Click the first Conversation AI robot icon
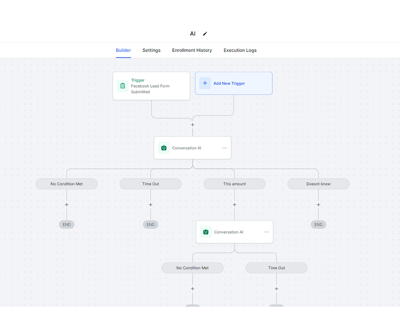This screenshot has width=400, height=332. pyautogui.click(x=164, y=148)
